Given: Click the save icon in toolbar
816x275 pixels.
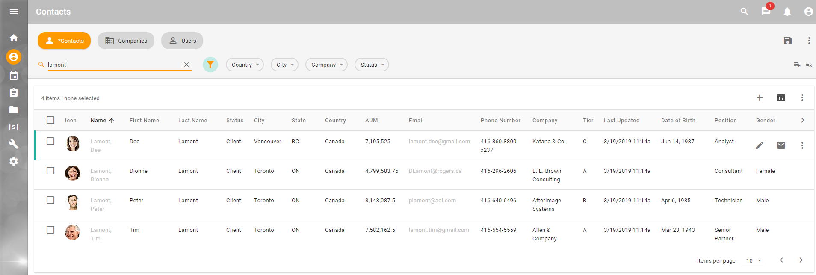Looking at the screenshot, I should (787, 41).
